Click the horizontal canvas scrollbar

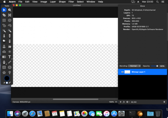coord(75,99)
